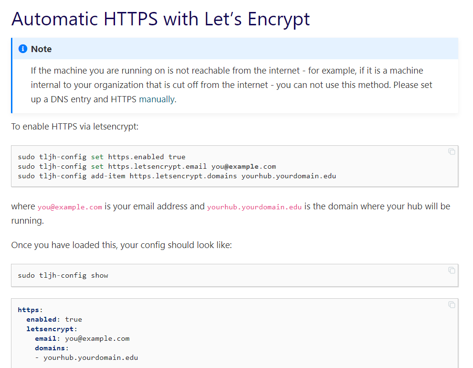Click the 'Automatic HTTPS with Let's Encrypt' heading
This screenshot has height=368, width=473.
(160, 19)
